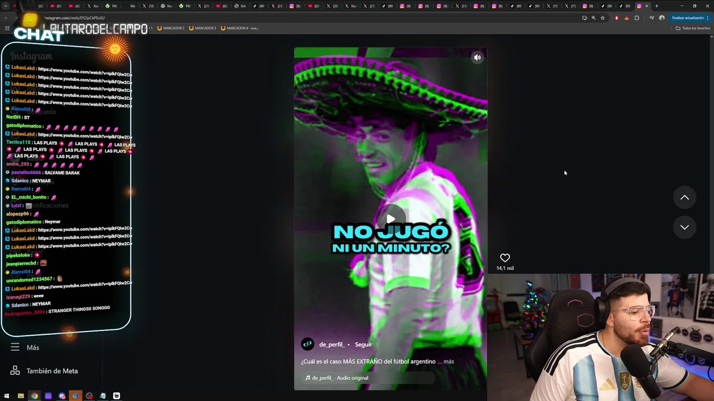Open the notepad-style app in the taskbar
The width and height of the screenshot is (714, 401).
click(x=103, y=396)
